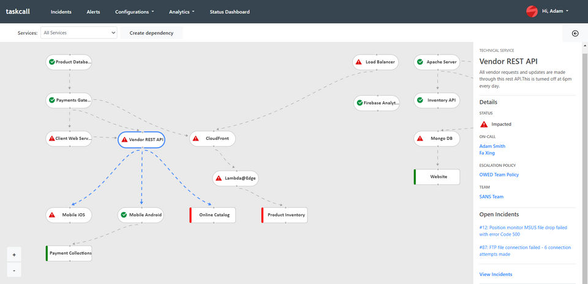Click the red warning icon on CloudFront
Screen dimensions: 588x284
[196, 139]
